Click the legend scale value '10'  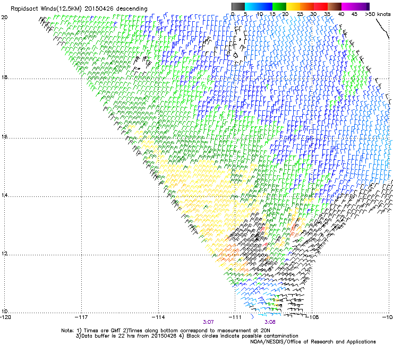pyautogui.click(x=260, y=14)
